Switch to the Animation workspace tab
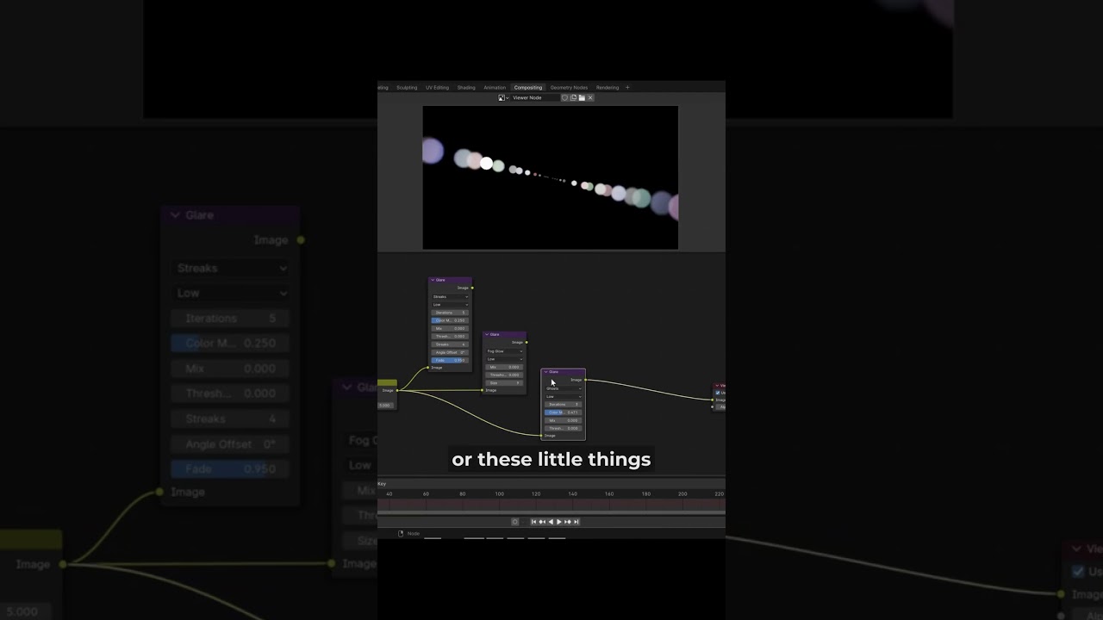This screenshot has height=620, width=1103. (495, 87)
